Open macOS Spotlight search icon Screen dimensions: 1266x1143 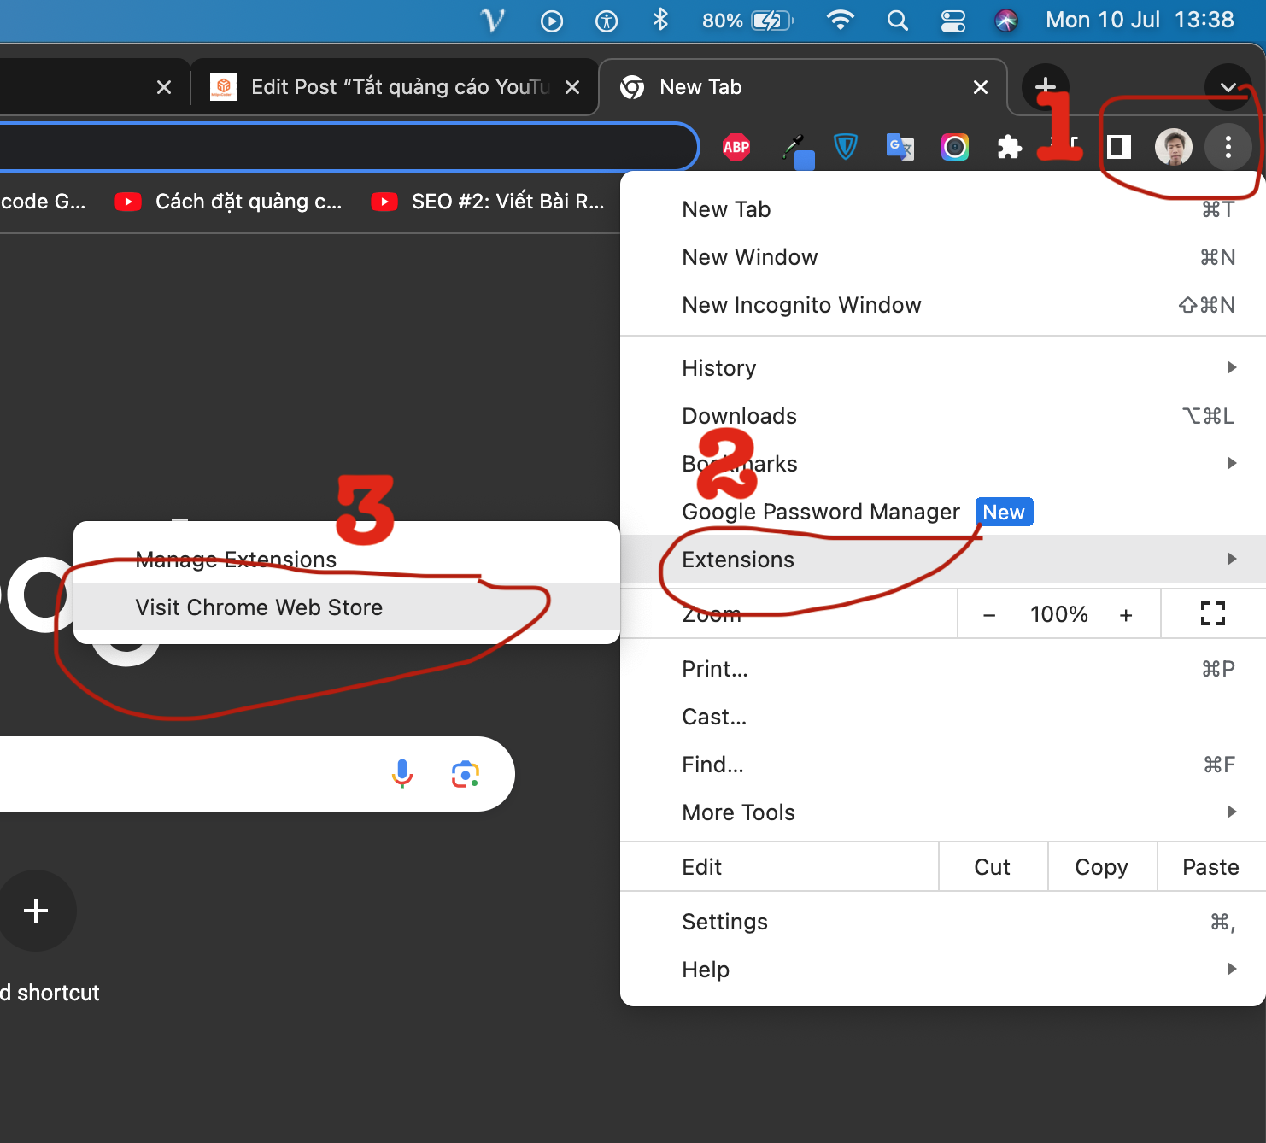[897, 21]
